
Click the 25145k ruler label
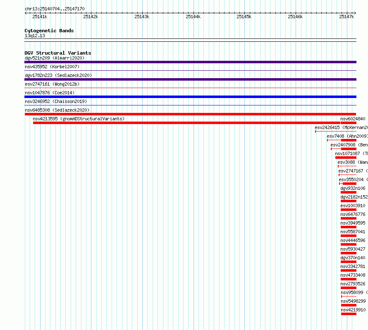point(244,17)
